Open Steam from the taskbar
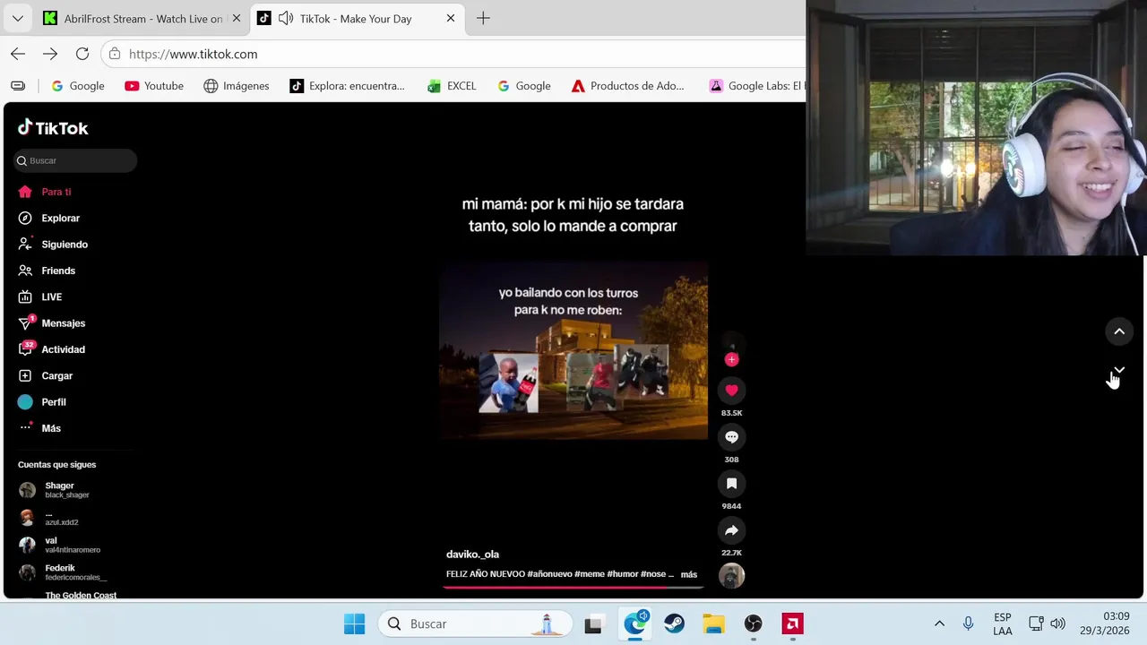 pyautogui.click(x=674, y=623)
